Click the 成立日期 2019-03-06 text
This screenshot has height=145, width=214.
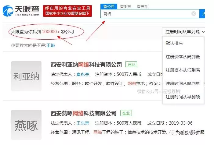170,123
